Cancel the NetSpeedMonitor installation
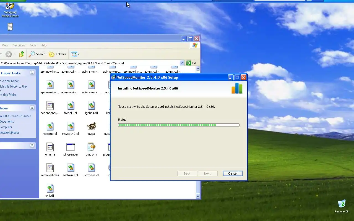Screen dimensions: 354x221 [x=233, y=173]
